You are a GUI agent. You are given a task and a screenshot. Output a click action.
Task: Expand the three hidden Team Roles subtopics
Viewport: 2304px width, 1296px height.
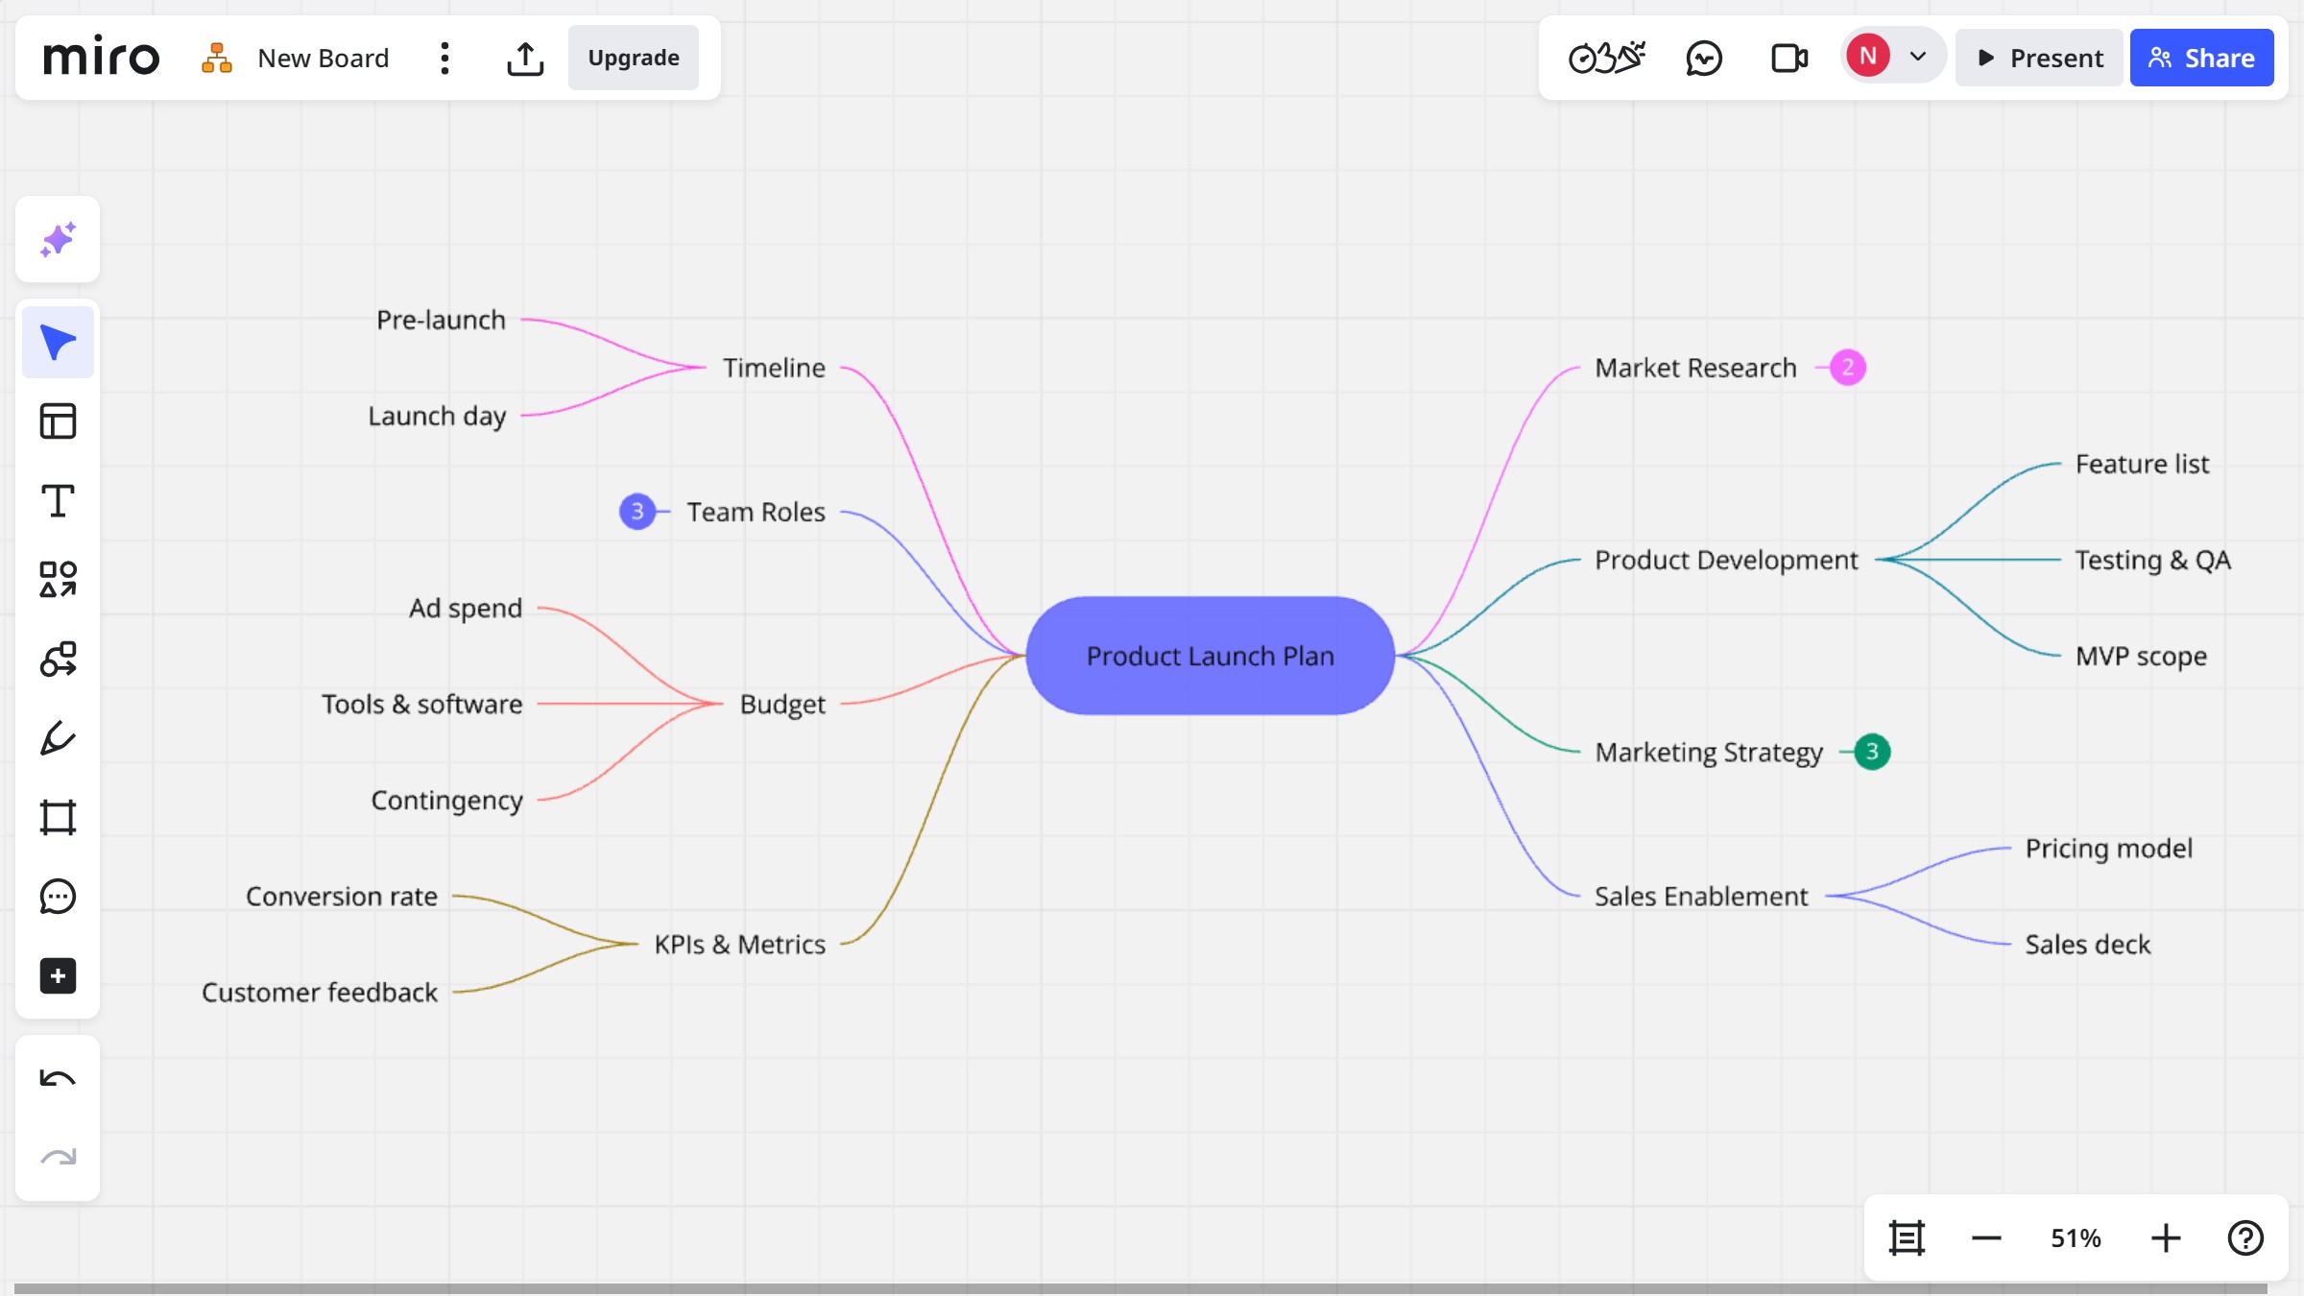coord(636,512)
